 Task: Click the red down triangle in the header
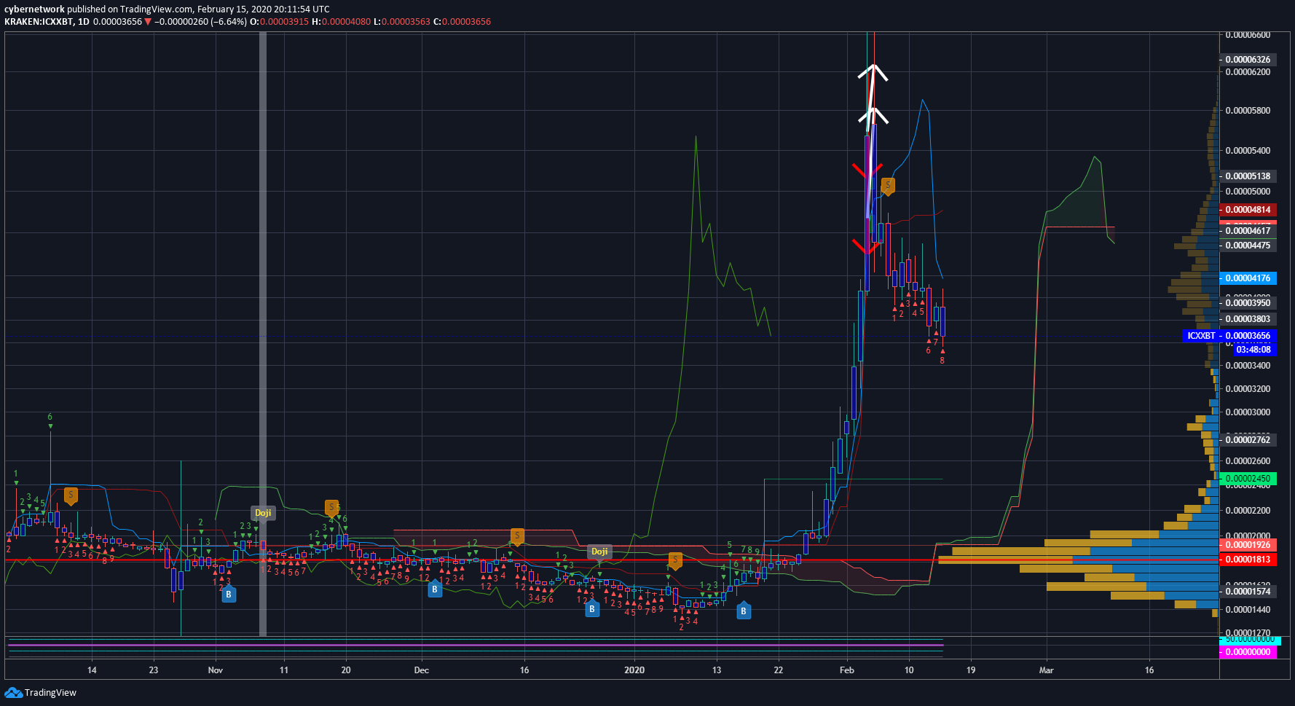click(148, 22)
